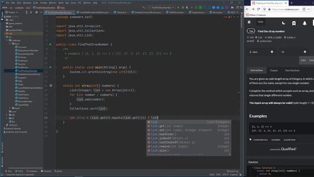Image resolution: width=314 pixels, height=177 pixels.
Task: Reload the Codewars page in Firefox
Action: [x=259, y=9]
